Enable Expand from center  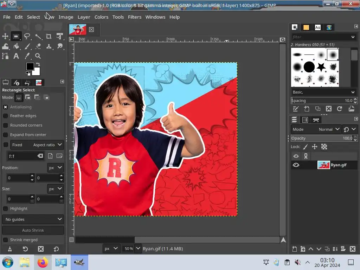[x=6, y=135]
